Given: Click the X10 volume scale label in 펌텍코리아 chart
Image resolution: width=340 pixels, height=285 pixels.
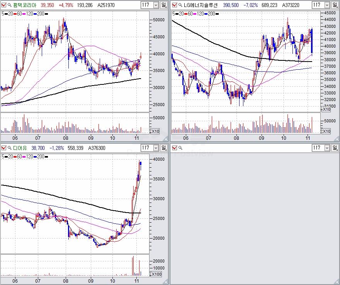Looking at the screenshot, I should (155, 131).
